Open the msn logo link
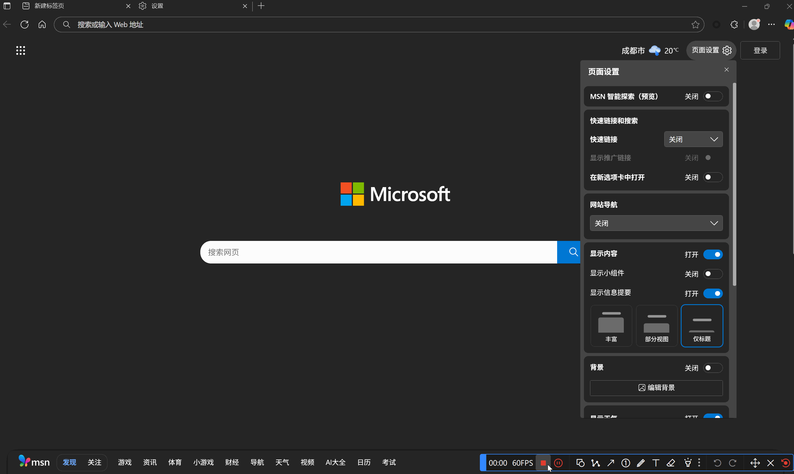Viewport: 794px width, 474px height. tap(34, 461)
